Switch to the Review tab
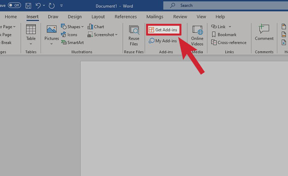Viewport: 288px width, 176px height. 180,17
